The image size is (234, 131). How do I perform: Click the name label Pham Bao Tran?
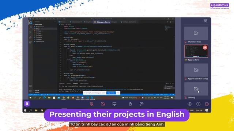tap(194, 42)
